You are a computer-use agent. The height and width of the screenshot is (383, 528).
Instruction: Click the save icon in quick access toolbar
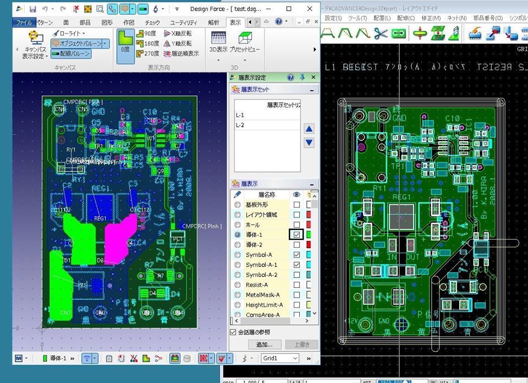[x=32, y=9]
